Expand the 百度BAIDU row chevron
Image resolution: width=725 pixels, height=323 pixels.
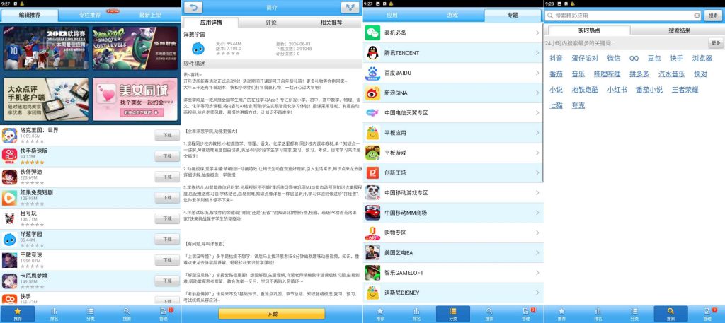click(537, 73)
